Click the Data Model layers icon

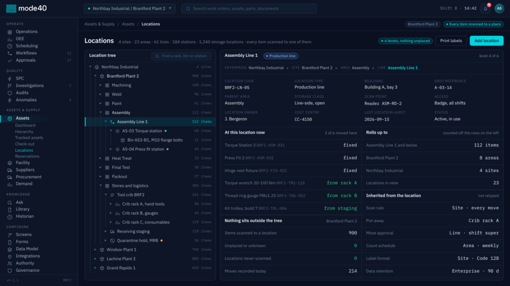coord(10,249)
